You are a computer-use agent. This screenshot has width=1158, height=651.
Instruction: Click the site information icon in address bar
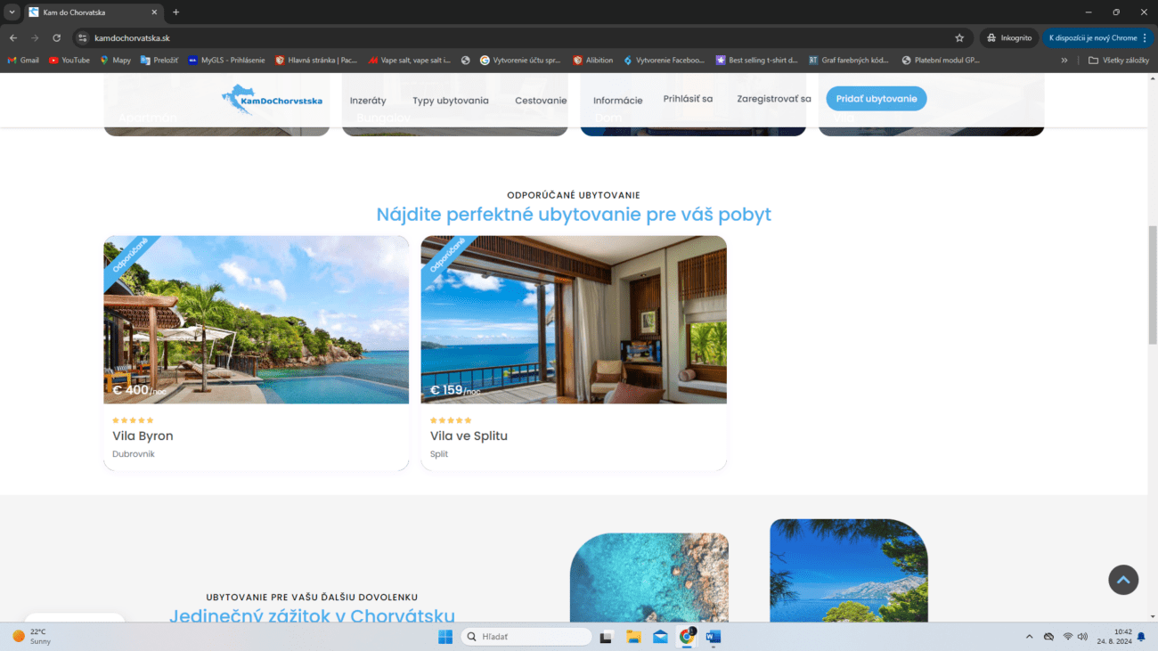82,38
